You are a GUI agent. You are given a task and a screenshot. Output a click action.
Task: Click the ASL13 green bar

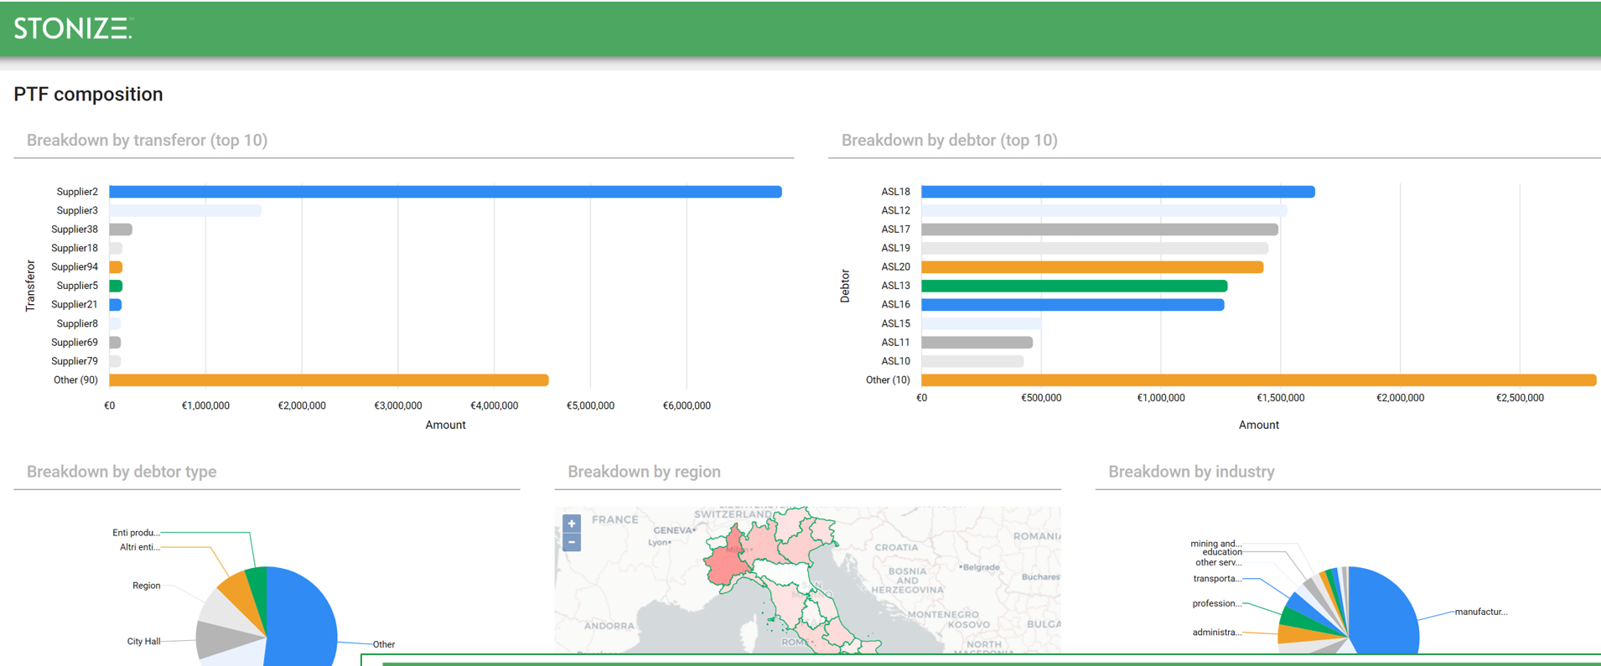tap(1075, 286)
